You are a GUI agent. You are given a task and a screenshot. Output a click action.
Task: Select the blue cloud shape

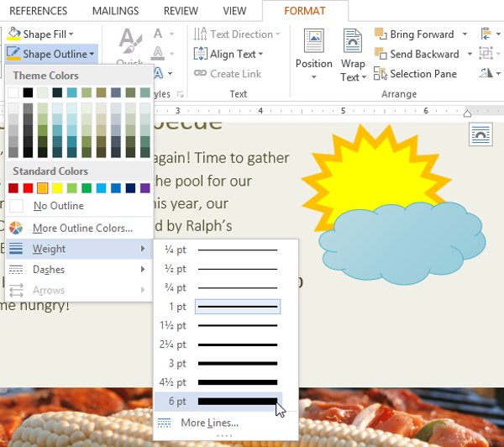point(403,241)
